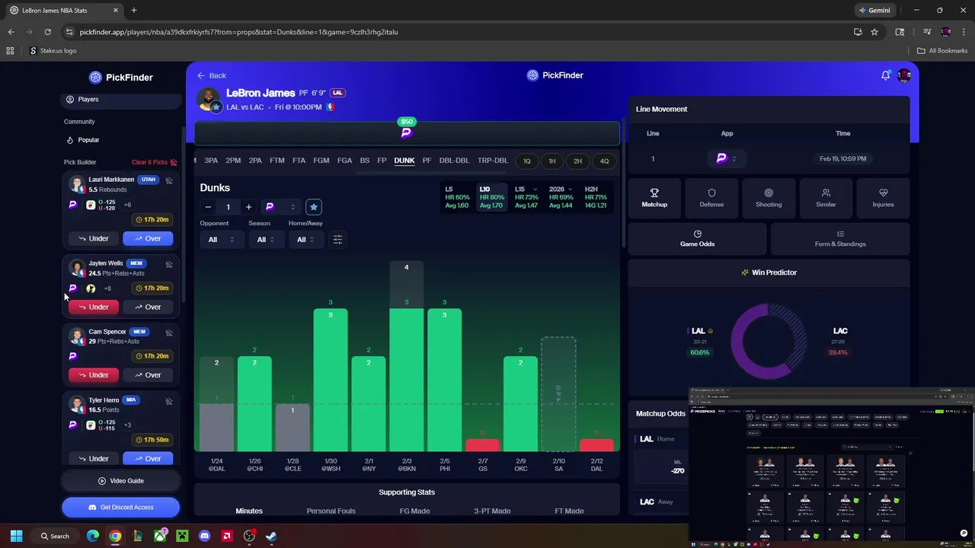The height and width of the screenshot is (548, 975).
Task: Remove Lauri Markkanen pick via bell-slash icon
Action: point(169,180)
